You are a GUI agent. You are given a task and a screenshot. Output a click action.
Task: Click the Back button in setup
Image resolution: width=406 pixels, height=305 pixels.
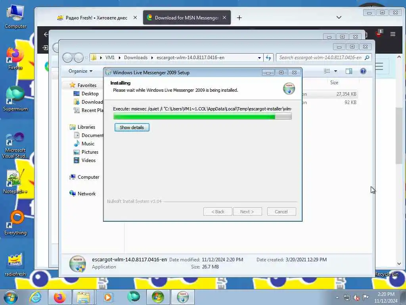point(218,212)
